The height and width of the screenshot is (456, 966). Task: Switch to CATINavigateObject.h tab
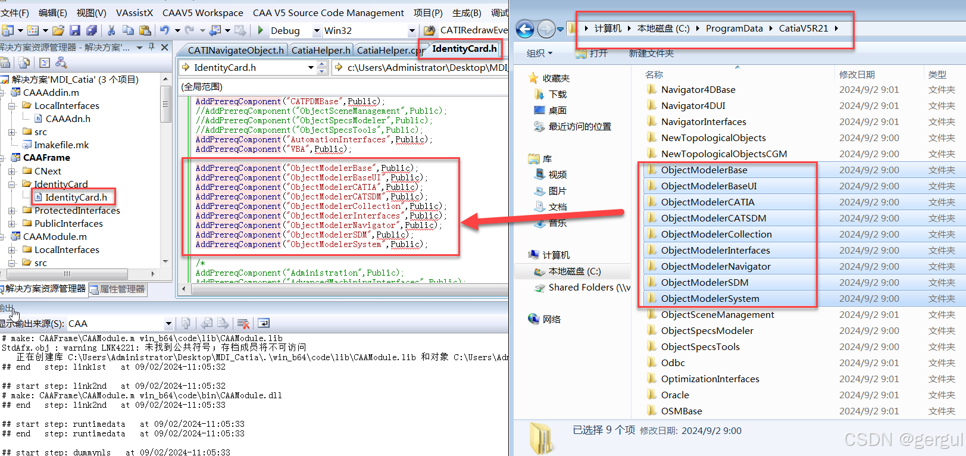tap(236, 50)
